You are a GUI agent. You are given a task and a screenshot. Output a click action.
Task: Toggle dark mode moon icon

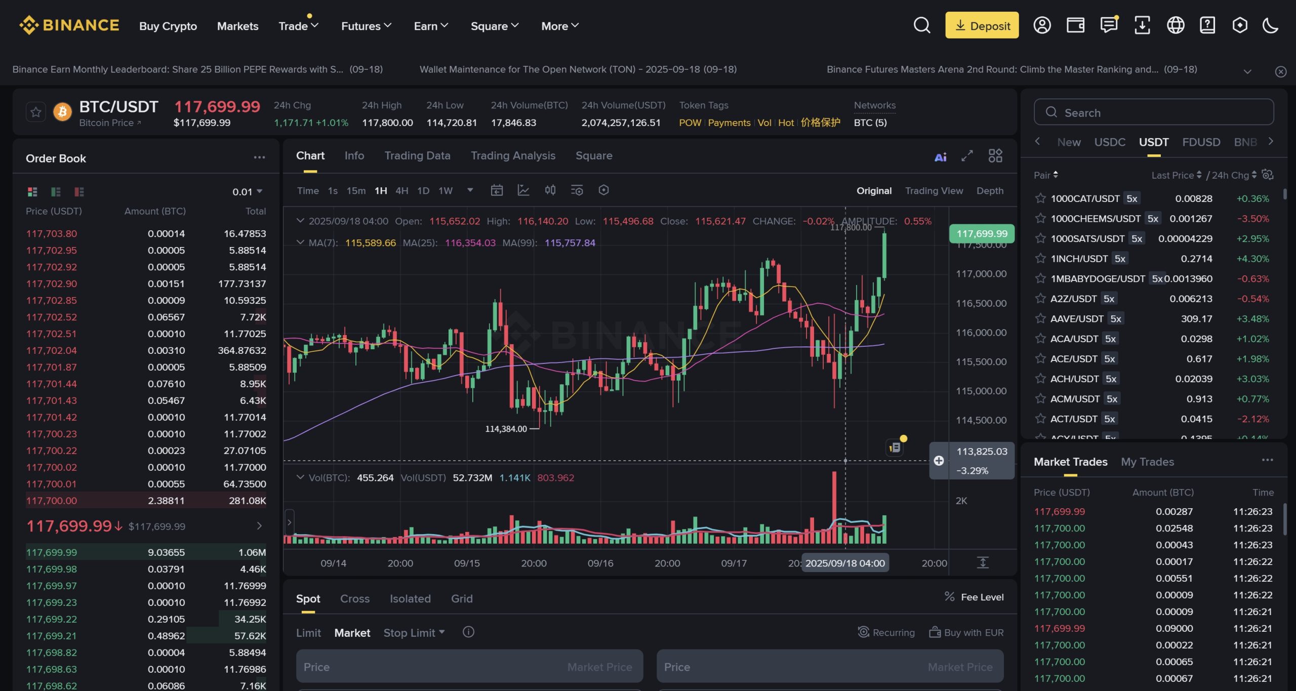point(1271,25)
